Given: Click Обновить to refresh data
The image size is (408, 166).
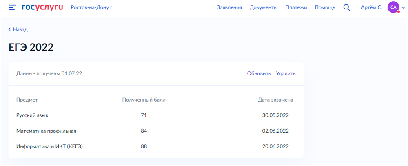Looking at the screenshot, I should tap(259, 74).
